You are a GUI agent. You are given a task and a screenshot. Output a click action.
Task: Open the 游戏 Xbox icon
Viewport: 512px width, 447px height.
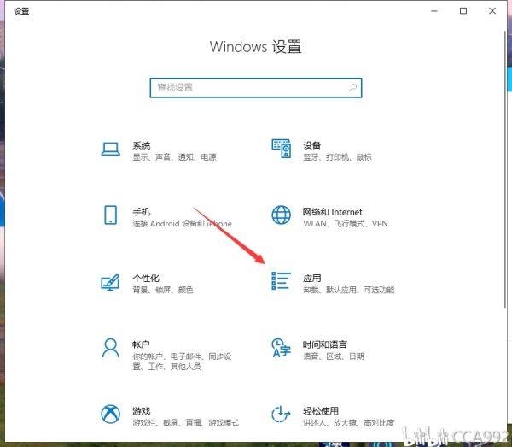[x=110, y=414]
